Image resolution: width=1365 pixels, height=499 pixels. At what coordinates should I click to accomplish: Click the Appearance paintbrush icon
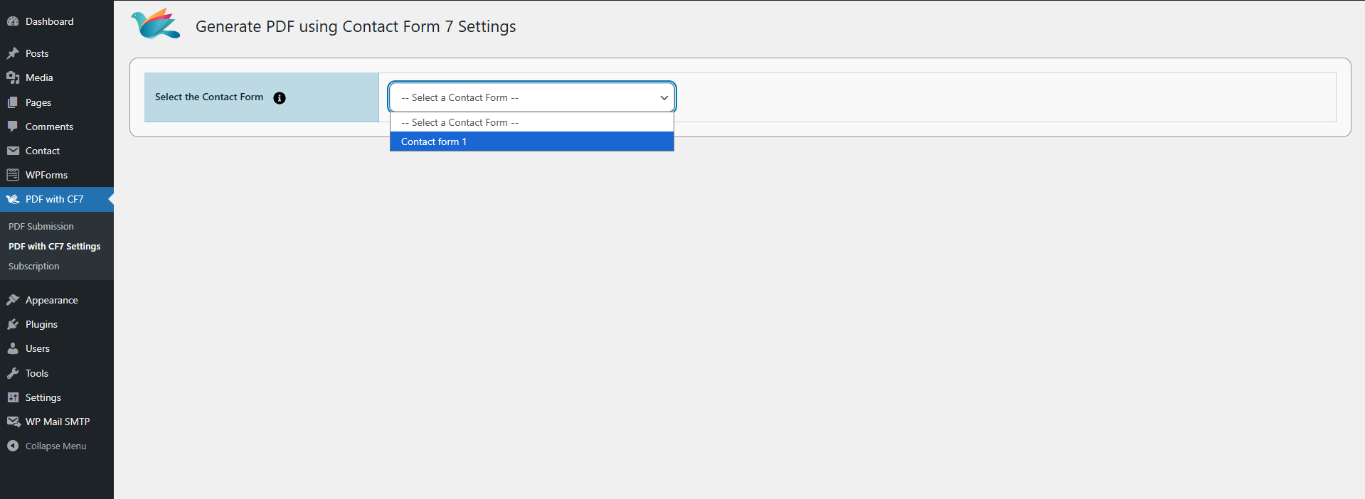click(13, 300)
